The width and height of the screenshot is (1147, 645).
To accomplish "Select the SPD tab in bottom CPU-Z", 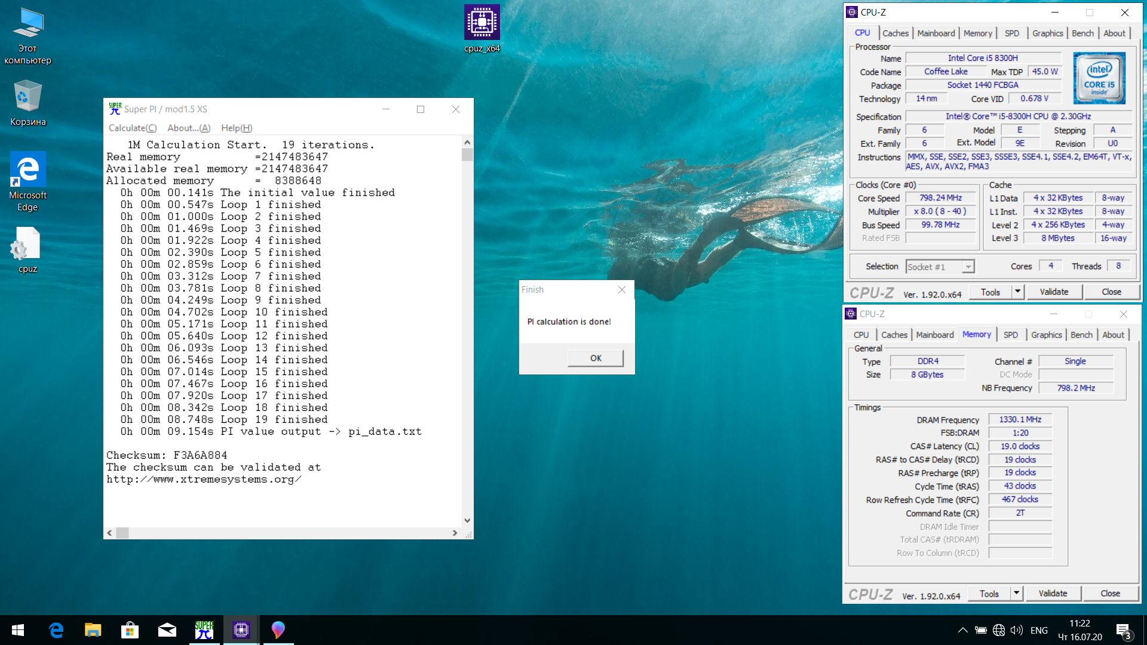I will [x=1010, y=335].
